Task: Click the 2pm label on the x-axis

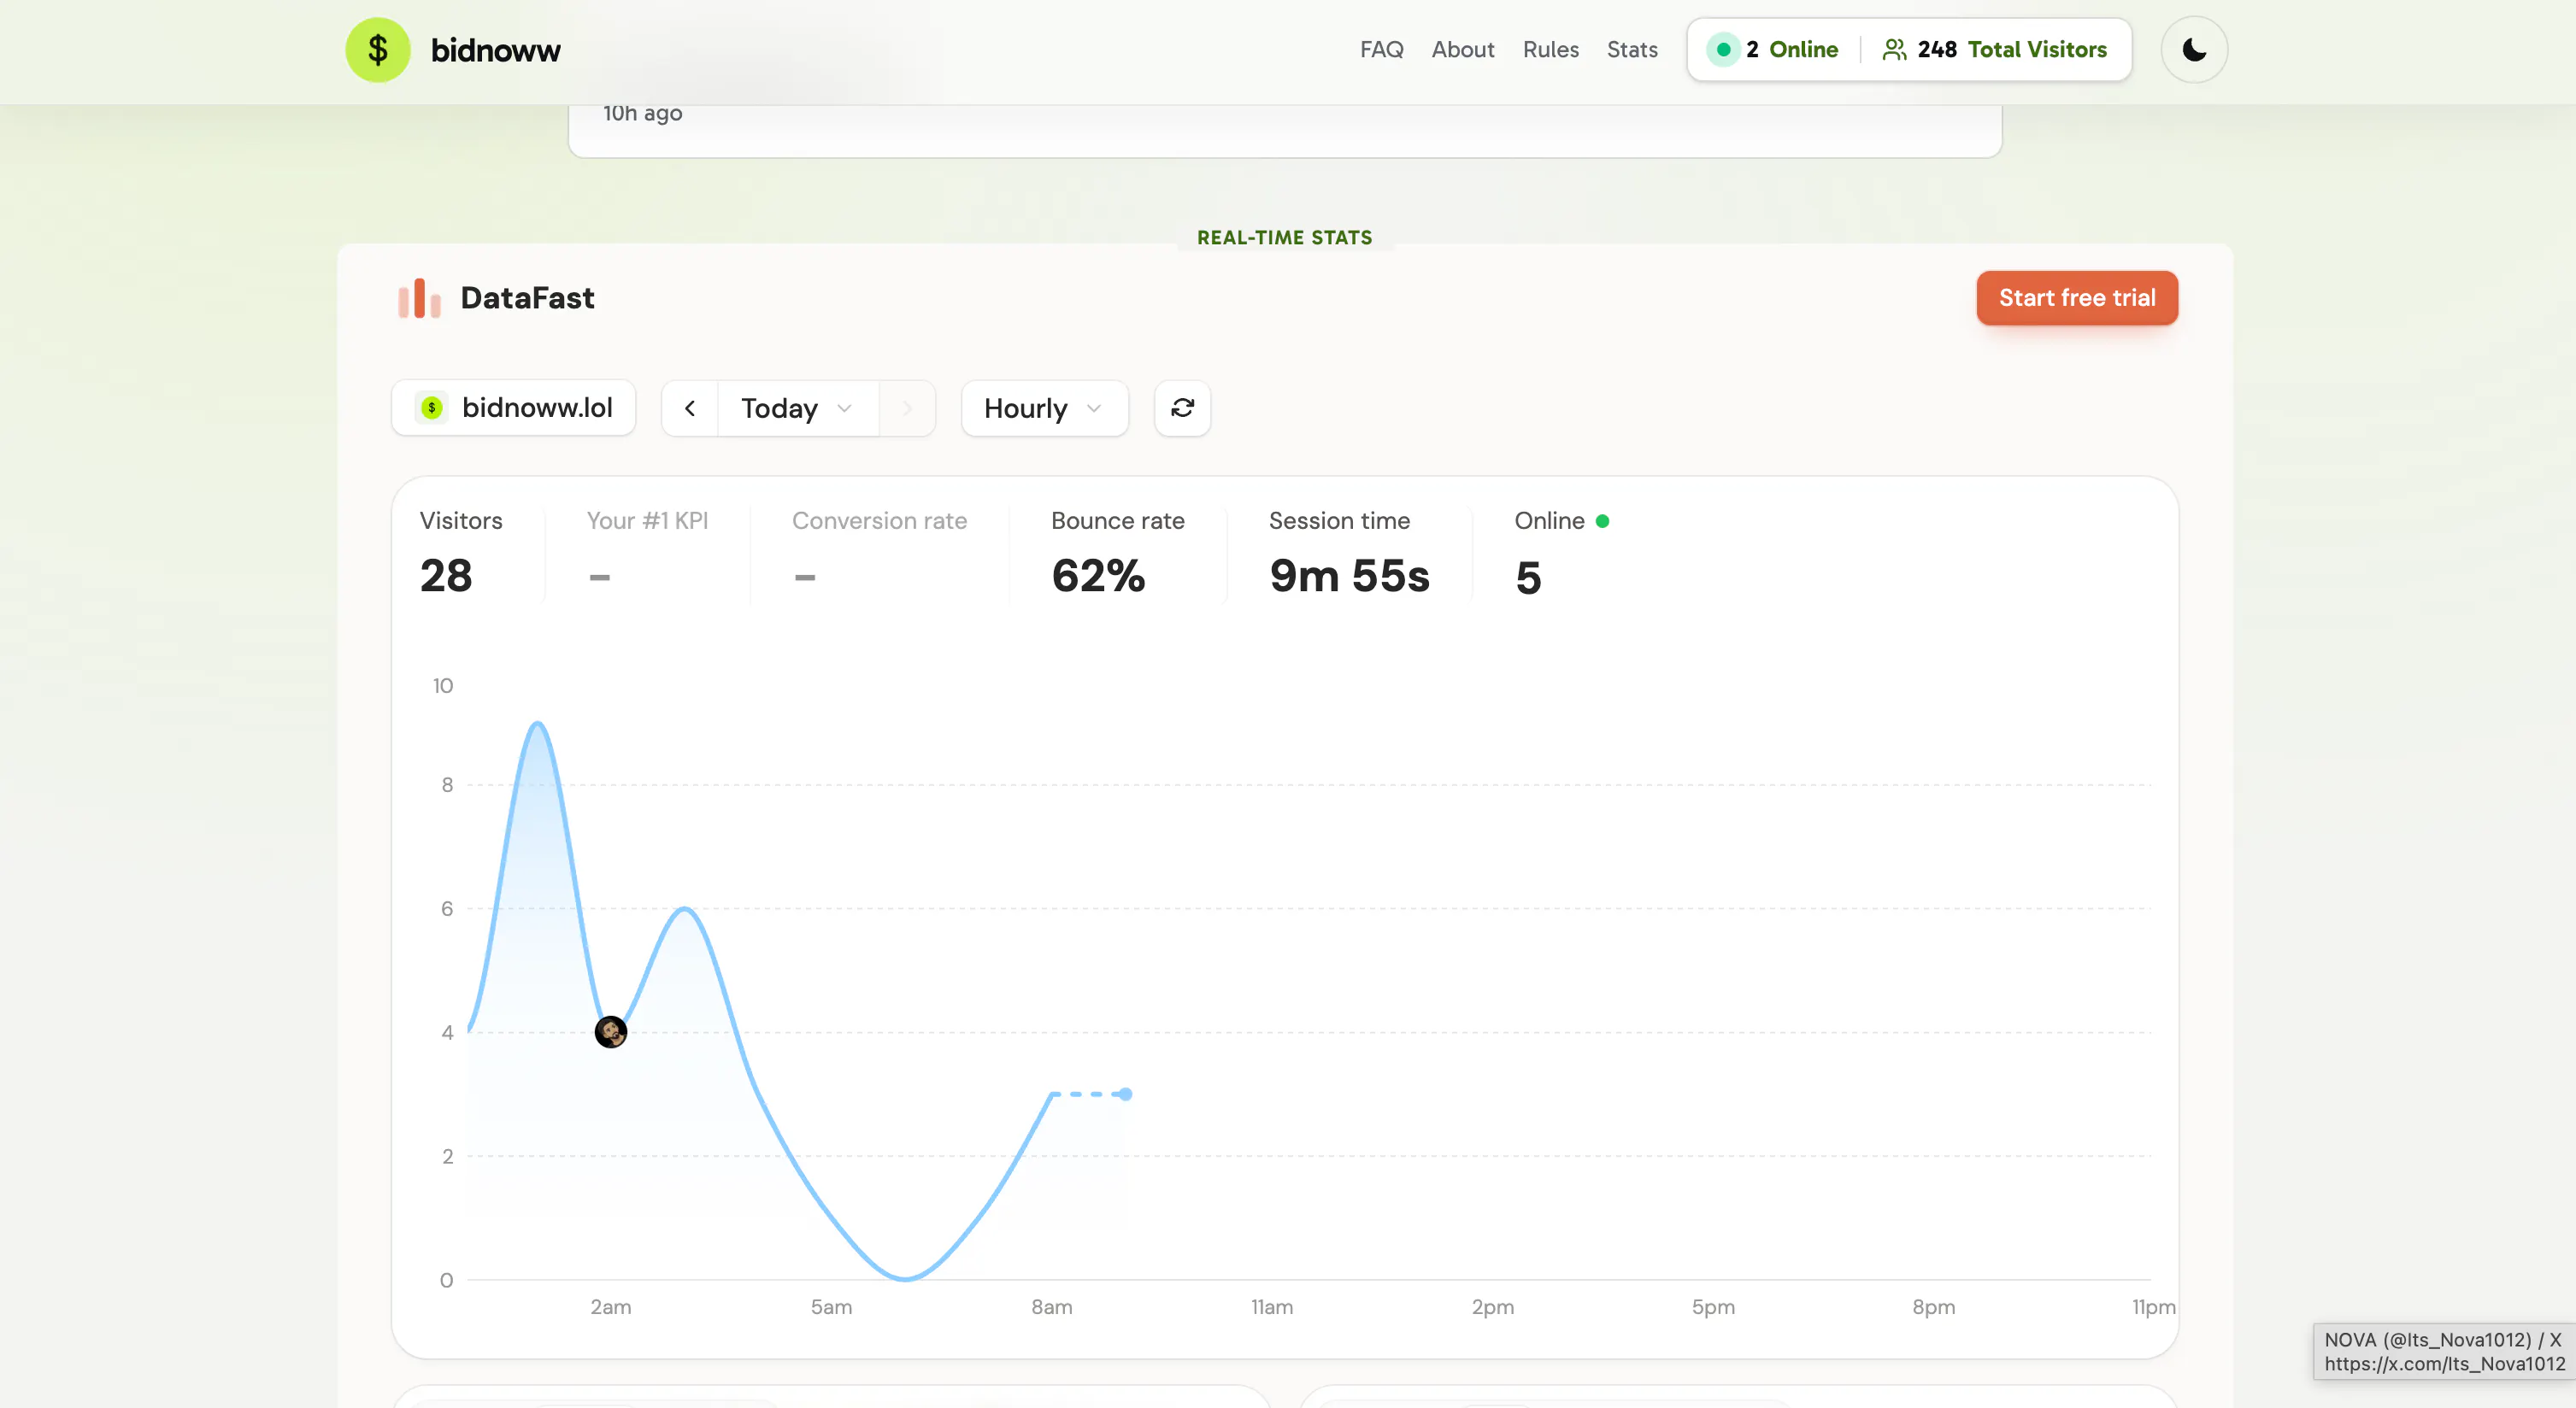Action: (x=1492, y=1307)
